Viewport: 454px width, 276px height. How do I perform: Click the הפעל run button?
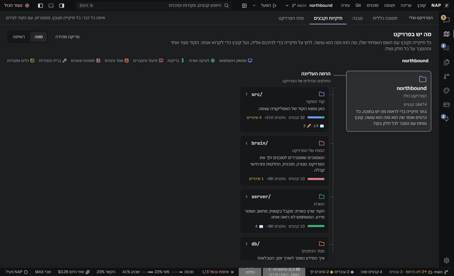click(269, 5)
